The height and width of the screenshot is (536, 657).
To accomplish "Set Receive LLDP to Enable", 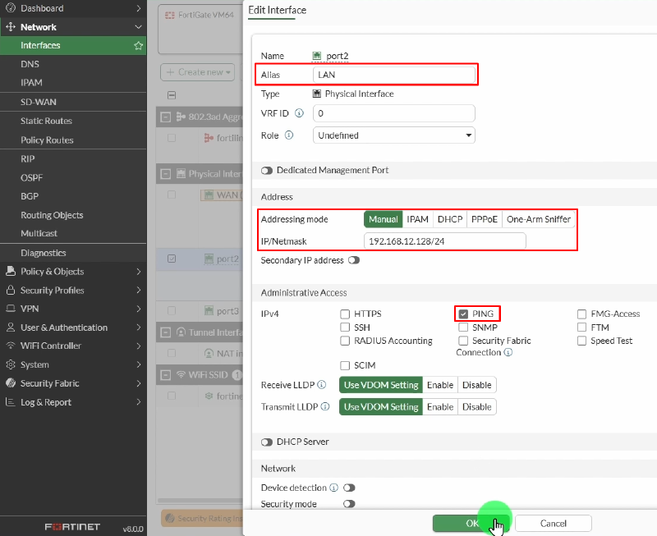I will coord(440,385).
